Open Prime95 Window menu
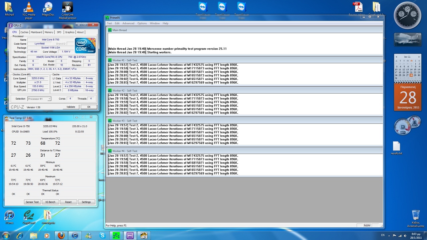This screenshot has width=427, height=240. click(x=155, y=23)
